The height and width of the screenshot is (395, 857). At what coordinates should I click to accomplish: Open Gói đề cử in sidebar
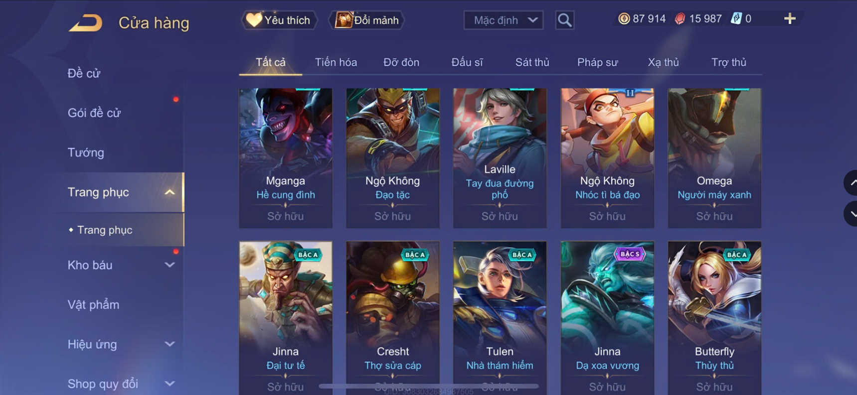pyautogui.click(x=94, y=113)
